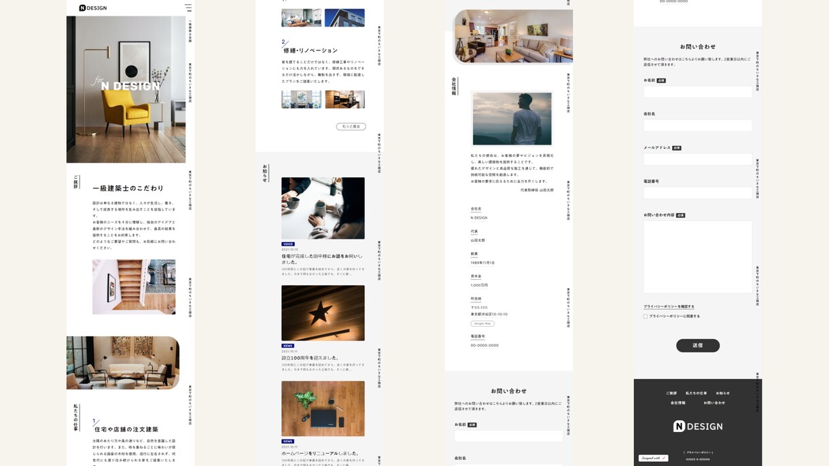Open the bracketed プライバシーポリシー footer link
Image resolution: width=829 pixels, height=466 pixels.
(698, 452)
